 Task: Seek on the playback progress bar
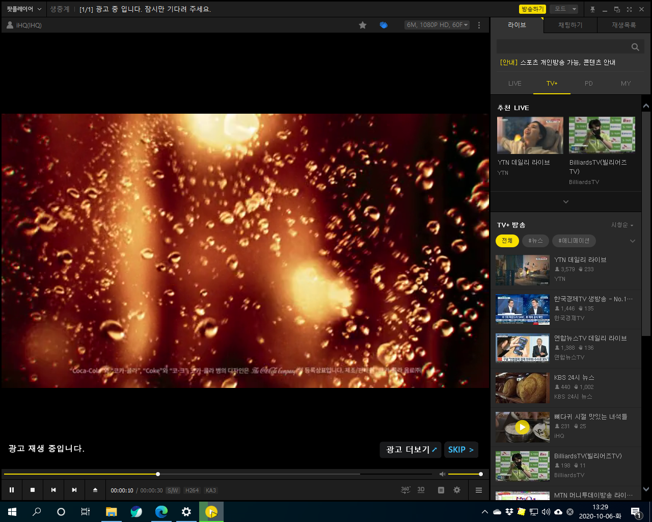pyautogui.click(x=218, y=474)
